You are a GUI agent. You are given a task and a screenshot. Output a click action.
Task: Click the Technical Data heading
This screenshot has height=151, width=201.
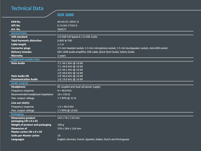[x=27, y=9]
